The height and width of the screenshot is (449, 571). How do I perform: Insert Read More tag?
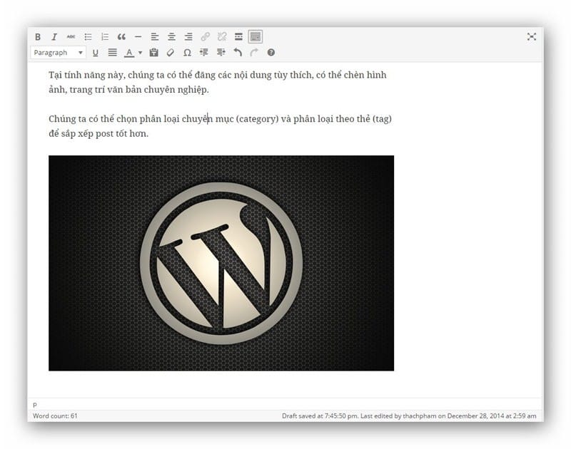tap(238, 37)
